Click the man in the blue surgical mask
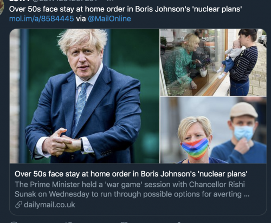The image size is (271, 223). pyautogui.click(x=241, y=133)
